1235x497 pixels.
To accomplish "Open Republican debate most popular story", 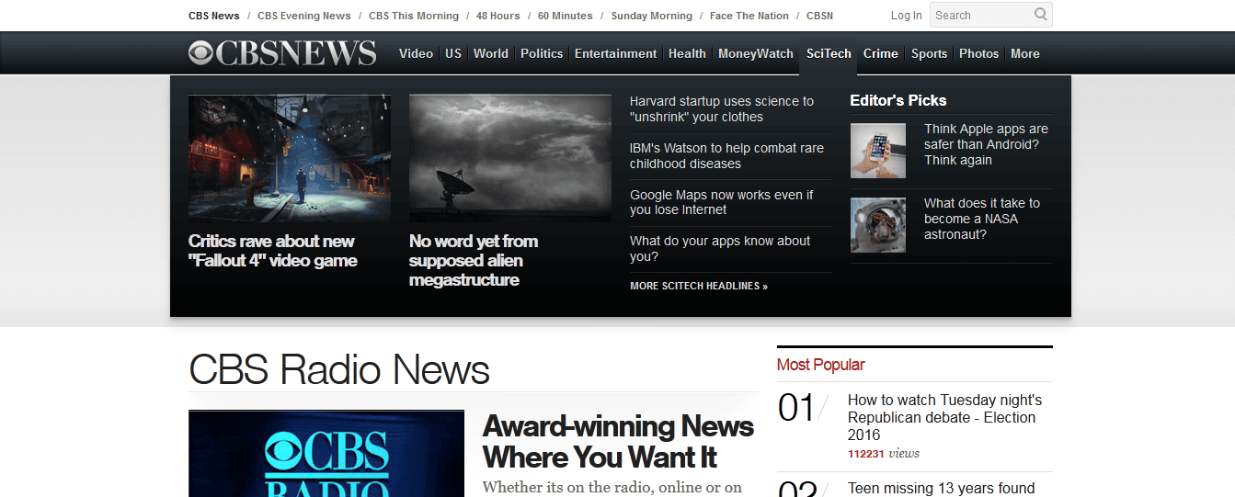I will click(x=944, y=417).
